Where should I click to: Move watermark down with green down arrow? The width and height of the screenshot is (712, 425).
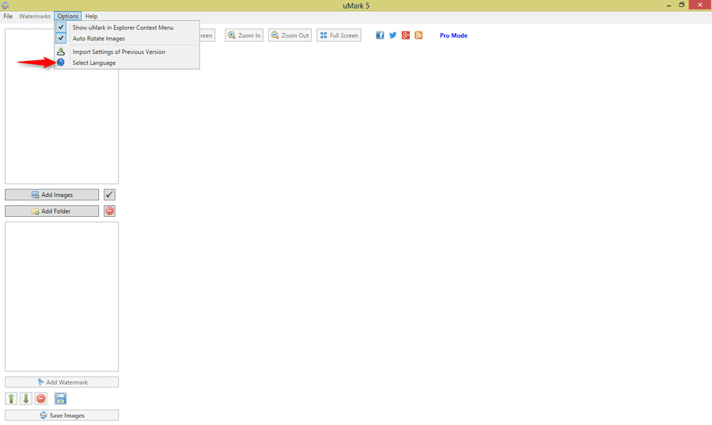point(26,399)
